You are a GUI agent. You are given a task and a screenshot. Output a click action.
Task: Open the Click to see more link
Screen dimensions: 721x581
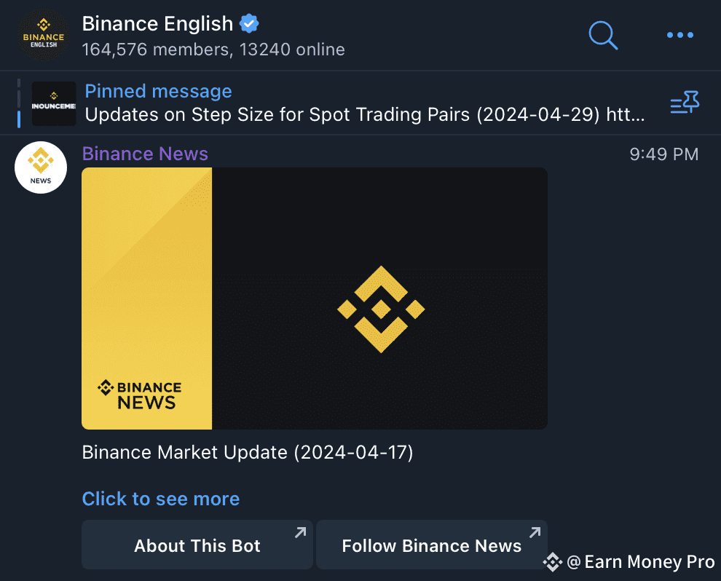161,499
